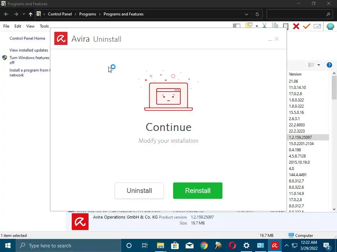
Task: Go up one folder level
Action: click(31, 14)
